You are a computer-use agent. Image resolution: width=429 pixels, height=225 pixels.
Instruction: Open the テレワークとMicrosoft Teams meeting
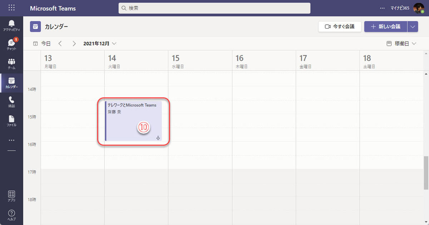[133, 121]
